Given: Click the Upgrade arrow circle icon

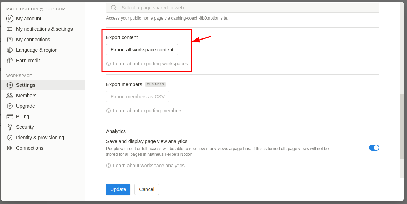Looking at the screenshot, I should point(9,106).
